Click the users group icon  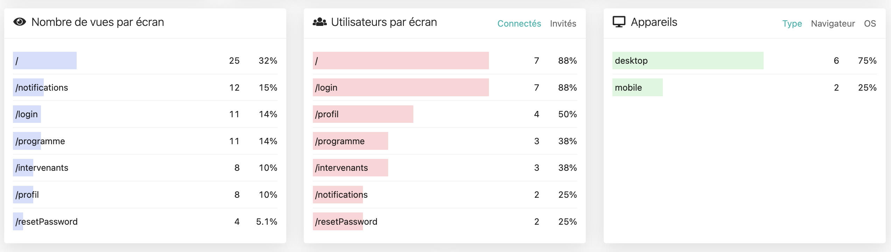coord(320,22)
